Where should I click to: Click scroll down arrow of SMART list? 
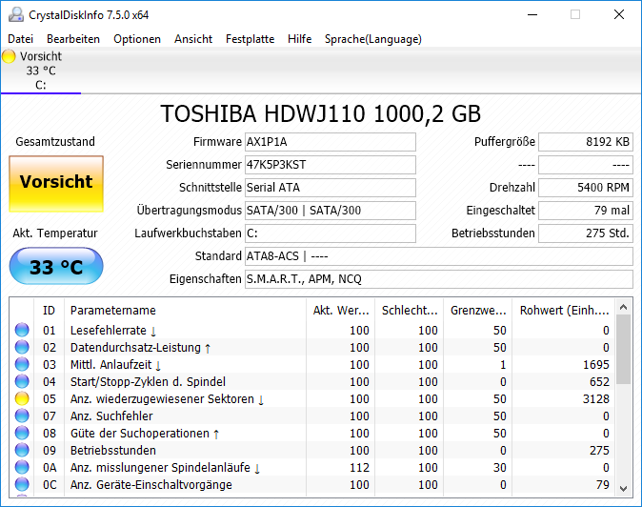click(x=624, y=489)
